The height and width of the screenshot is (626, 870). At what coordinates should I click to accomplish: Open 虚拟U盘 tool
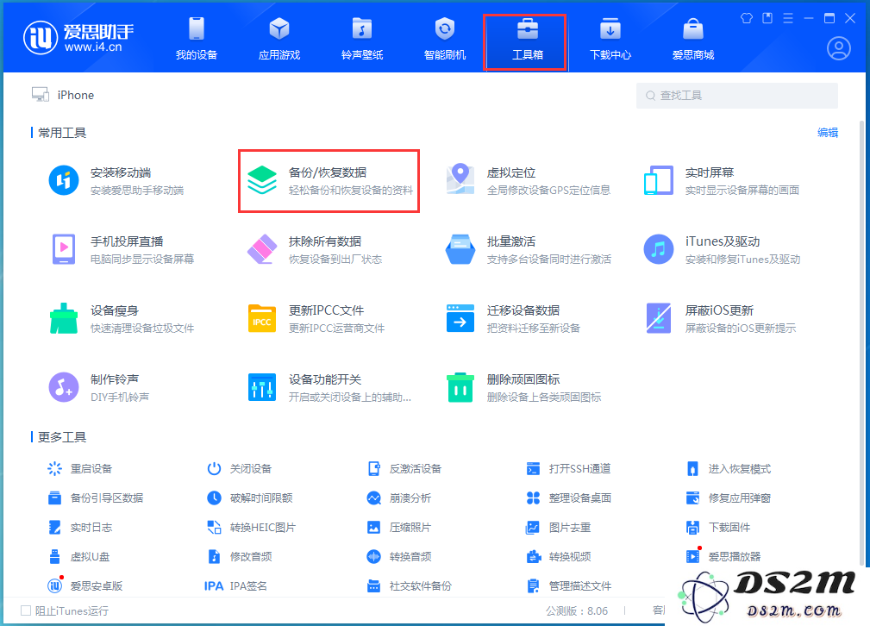click(78, 557)
